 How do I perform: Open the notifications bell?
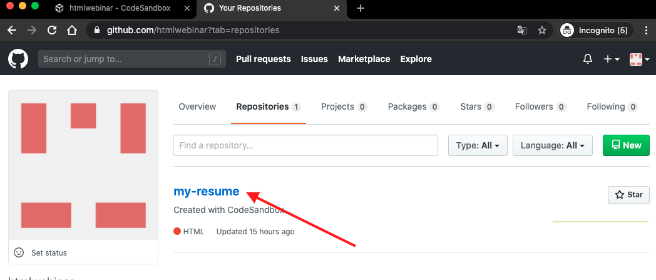click(587, 59)
